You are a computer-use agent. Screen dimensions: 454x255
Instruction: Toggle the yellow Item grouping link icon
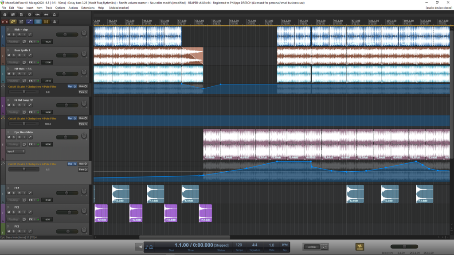pyautogui.click(x=13, y=22)
